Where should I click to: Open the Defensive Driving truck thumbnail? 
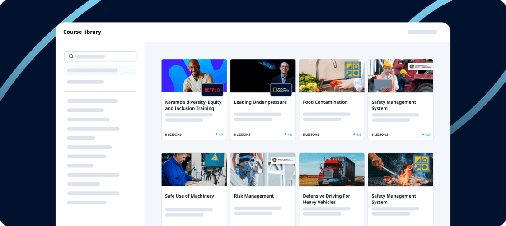tap(332, 170)
